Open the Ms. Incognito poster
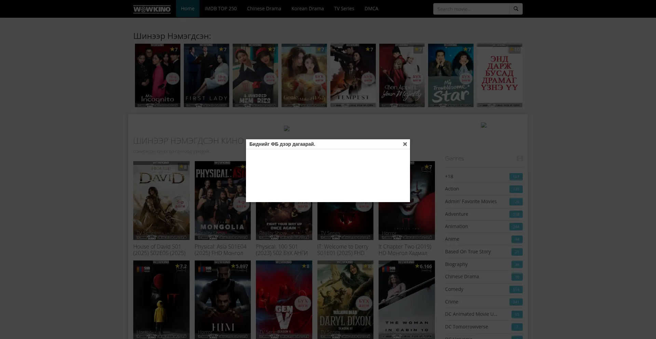The image size is (656, 339). click(x=158, y=75)
